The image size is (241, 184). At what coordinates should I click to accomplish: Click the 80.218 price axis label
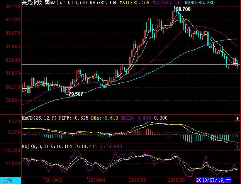13,87
